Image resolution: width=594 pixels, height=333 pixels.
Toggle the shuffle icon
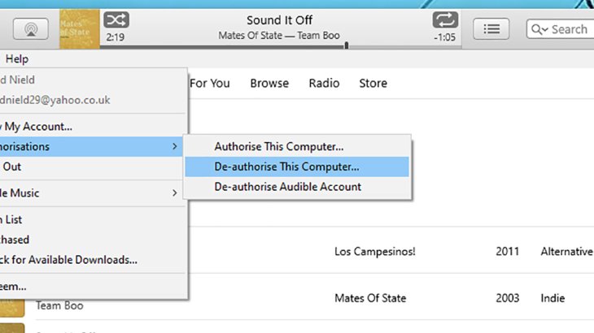click(x=116, y=20)
